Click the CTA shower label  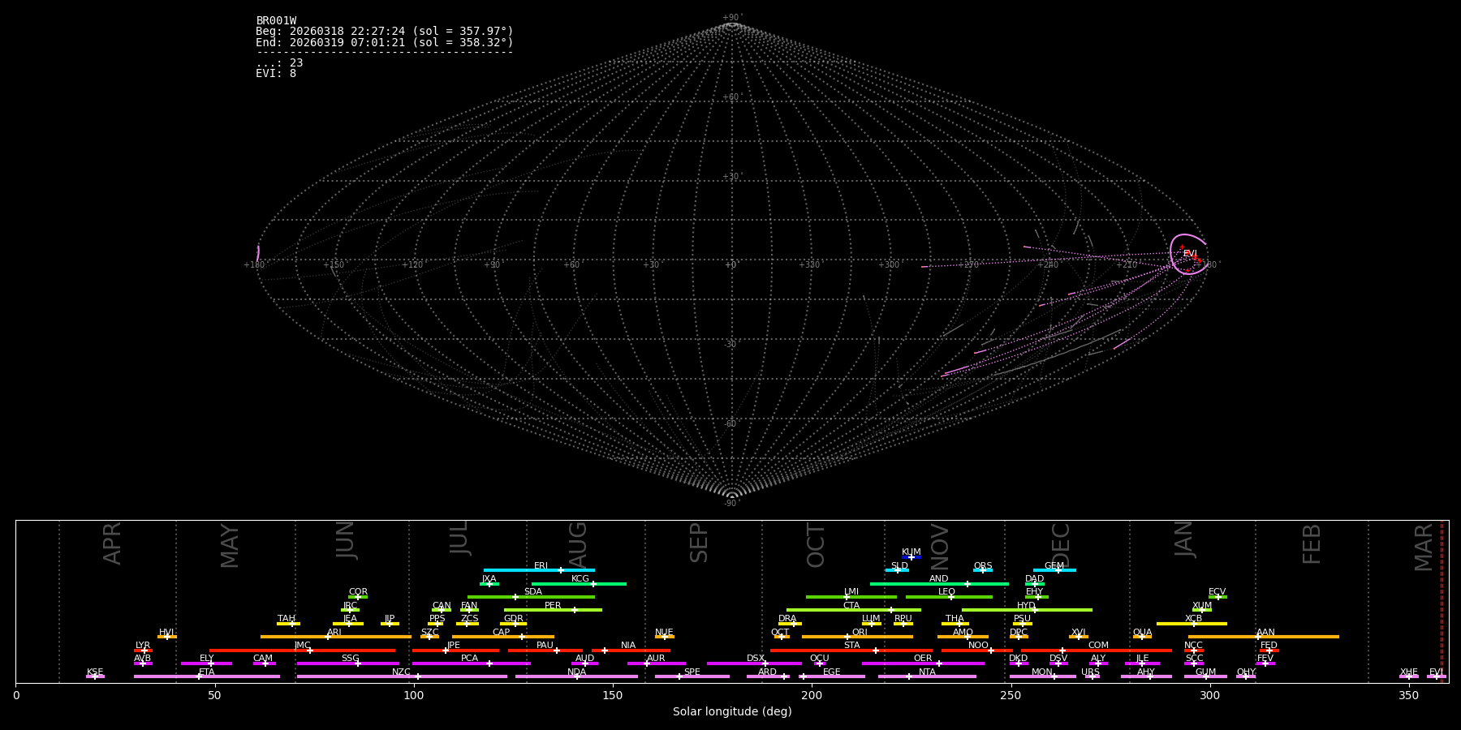851,606
